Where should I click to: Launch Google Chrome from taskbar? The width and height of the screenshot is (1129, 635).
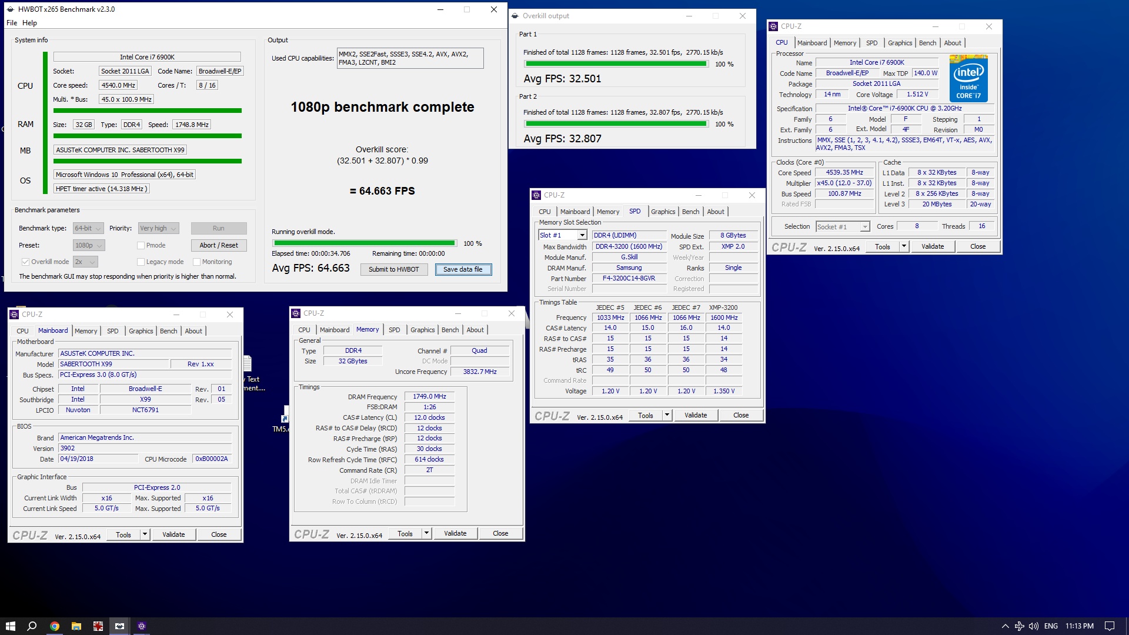tap(54, 626)
